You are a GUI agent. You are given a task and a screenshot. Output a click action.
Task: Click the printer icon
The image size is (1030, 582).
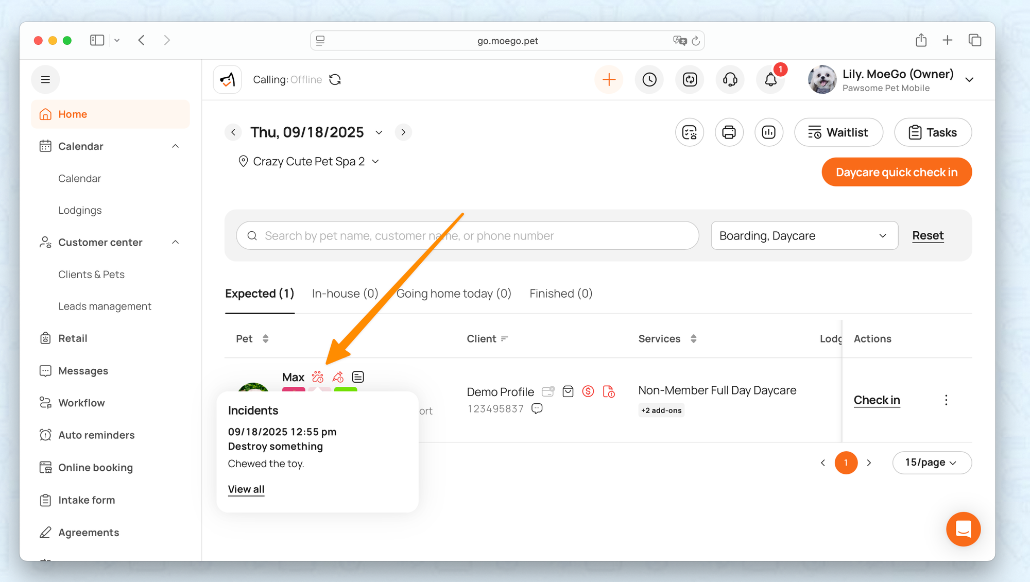729,132
